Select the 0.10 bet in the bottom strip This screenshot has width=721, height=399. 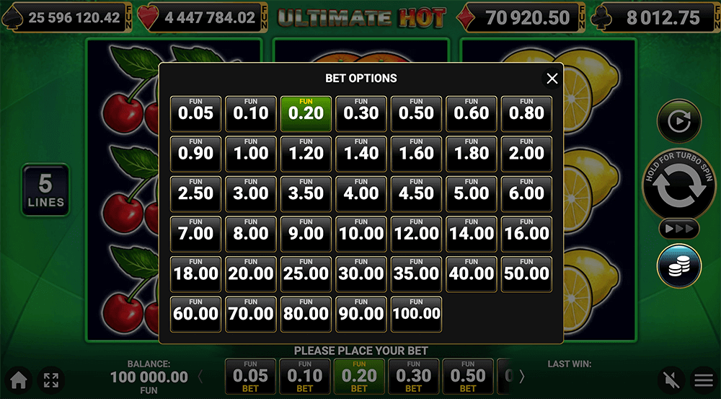304,377
